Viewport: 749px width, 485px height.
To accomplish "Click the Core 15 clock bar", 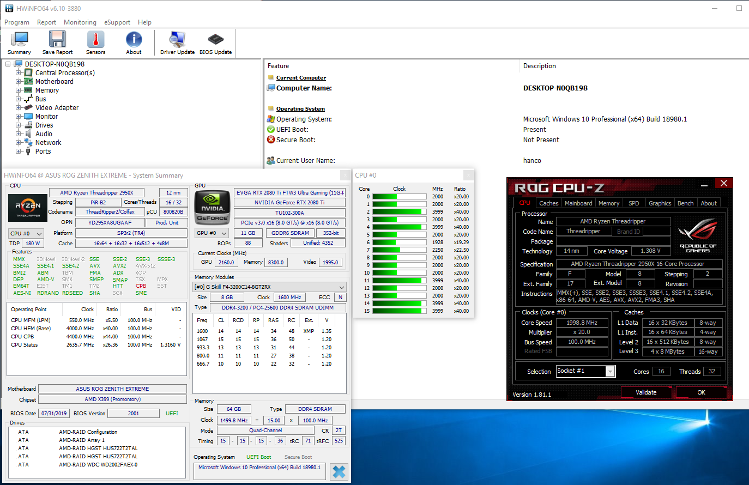I will coord(400,311).
